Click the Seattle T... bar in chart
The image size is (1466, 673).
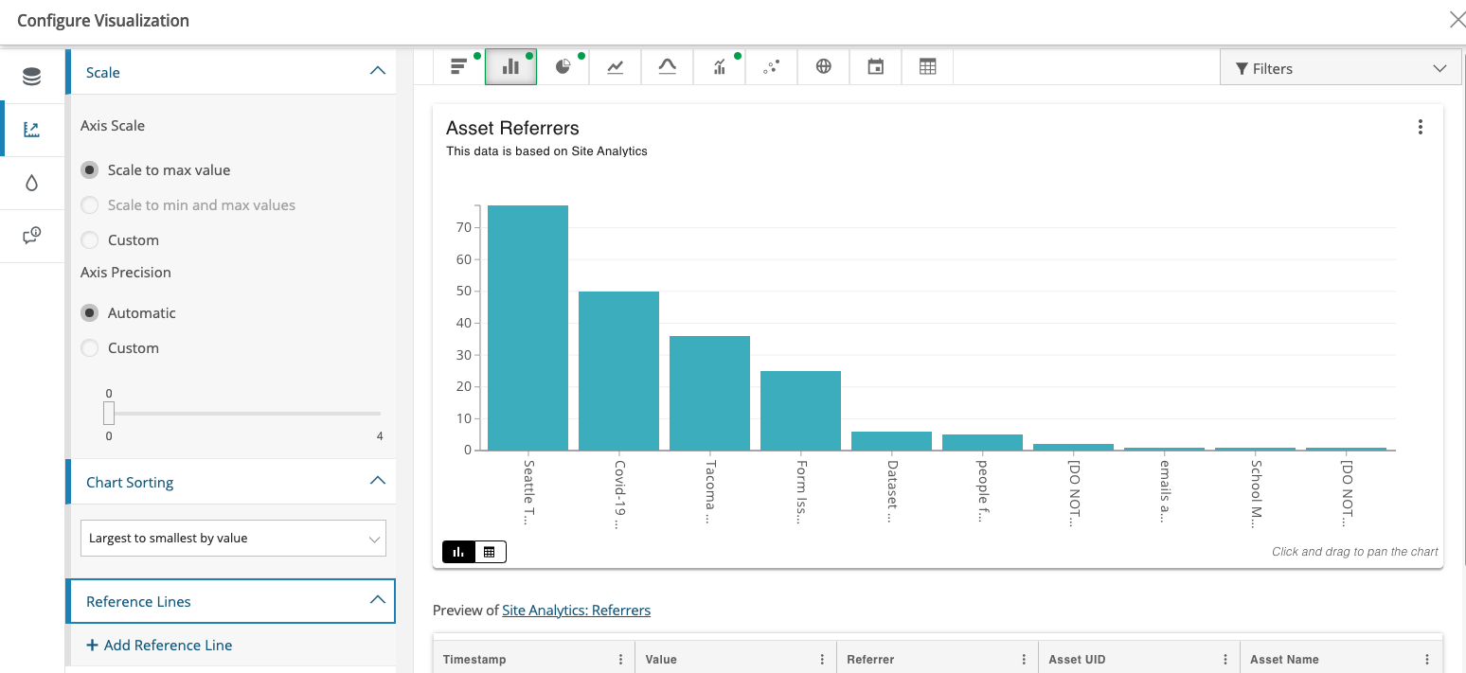527,328
